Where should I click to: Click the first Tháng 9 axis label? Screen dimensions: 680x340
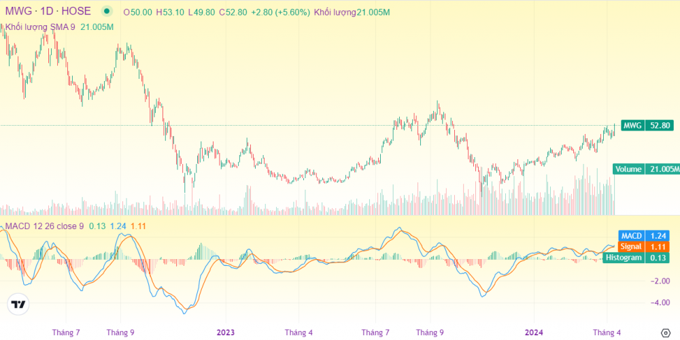pyautogui.click(x=120, y=333)
